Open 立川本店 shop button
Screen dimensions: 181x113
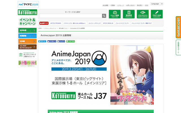[x=27, y=30]
